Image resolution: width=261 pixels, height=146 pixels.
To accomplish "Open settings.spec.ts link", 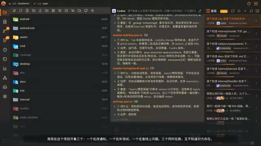I will coord(123,101).
